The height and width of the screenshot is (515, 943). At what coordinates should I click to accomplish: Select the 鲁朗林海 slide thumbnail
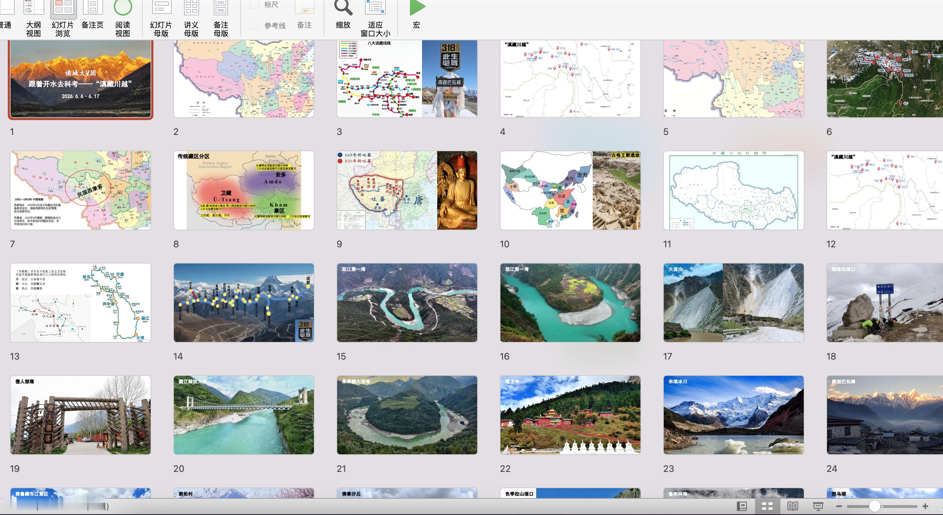click(x=734, y=493)
